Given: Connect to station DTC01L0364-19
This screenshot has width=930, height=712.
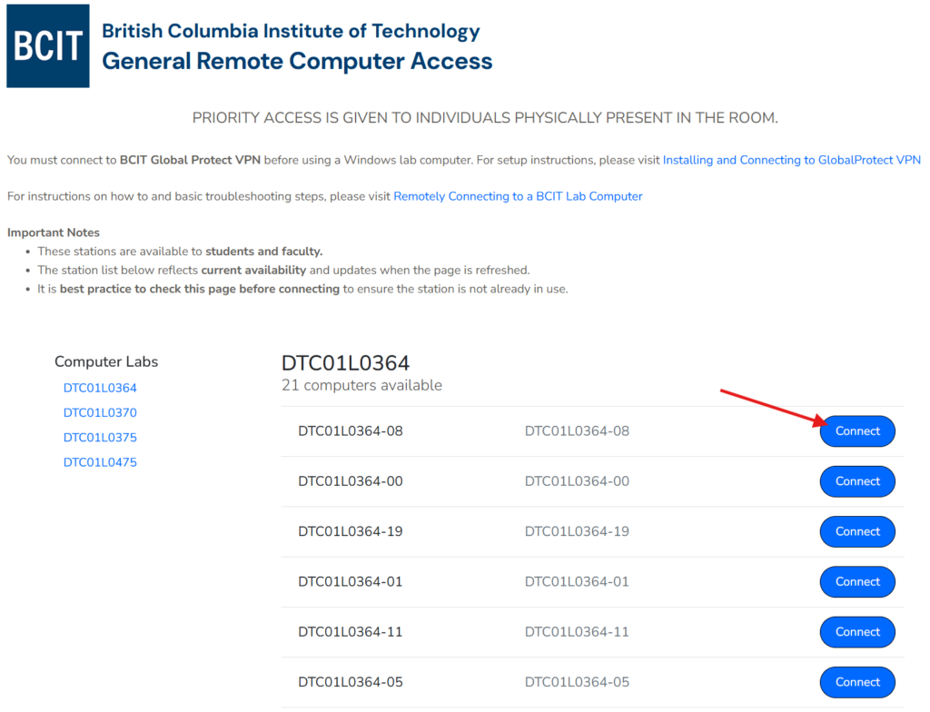Looking at the screenshot, I should pyautogui.click(x=857, y=531).
